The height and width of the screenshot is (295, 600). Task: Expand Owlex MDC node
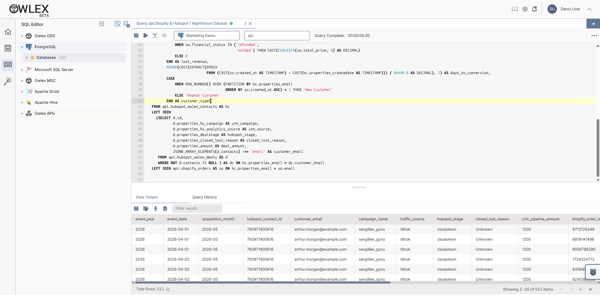click(x=22, y=81)
